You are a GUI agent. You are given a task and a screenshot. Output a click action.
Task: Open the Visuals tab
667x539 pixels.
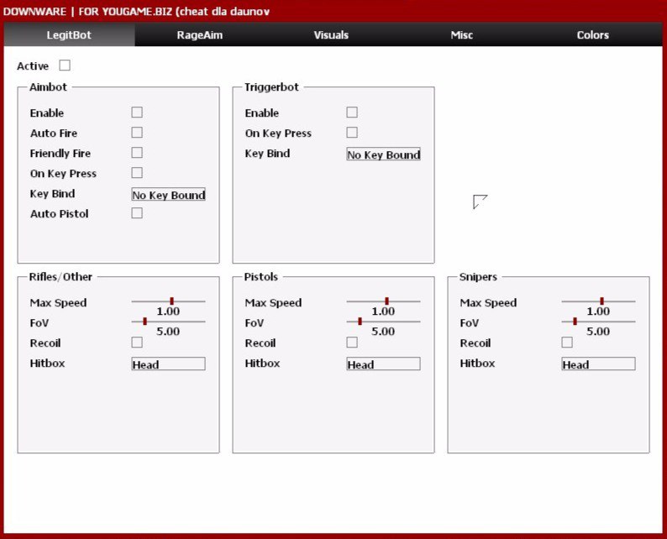click(331, 35)
